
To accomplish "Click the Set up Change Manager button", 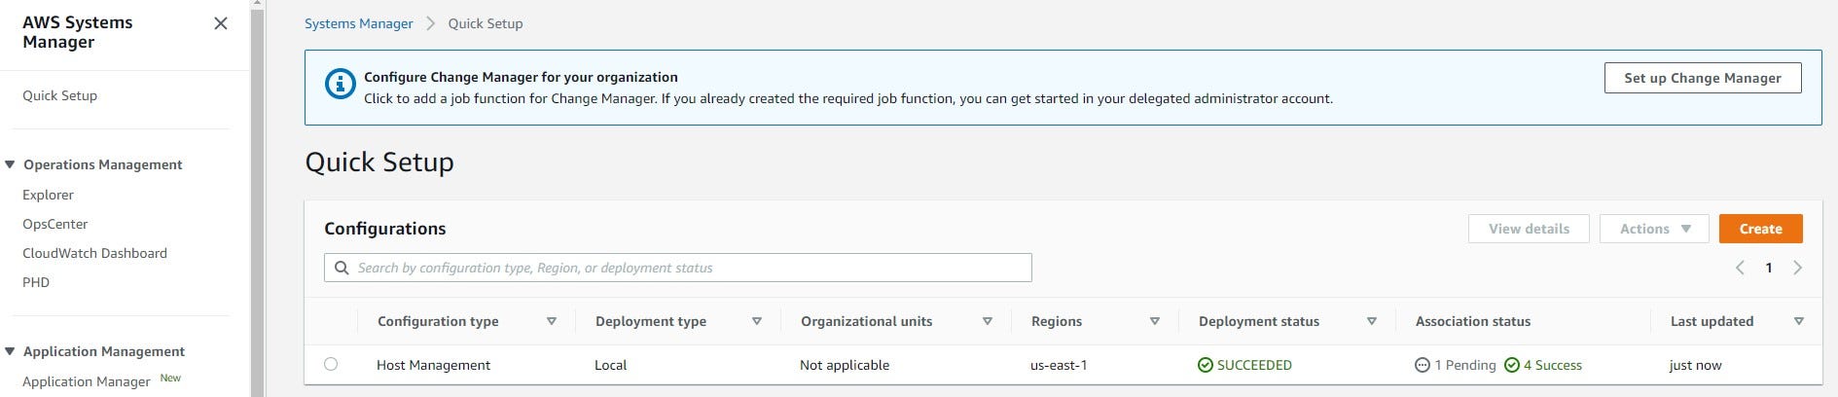I will (x=1702, y=78).
